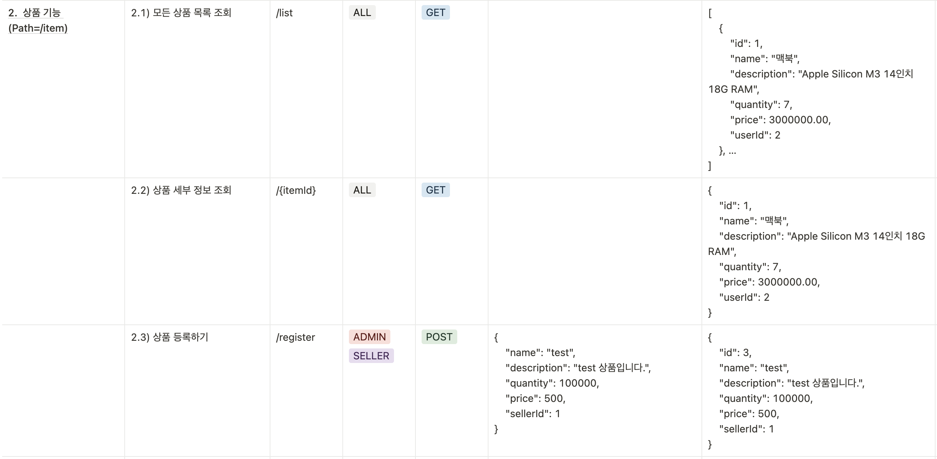
Task: Select the "2.3) 상품 등록하기" cell
Action: click(x=169, y=337)
